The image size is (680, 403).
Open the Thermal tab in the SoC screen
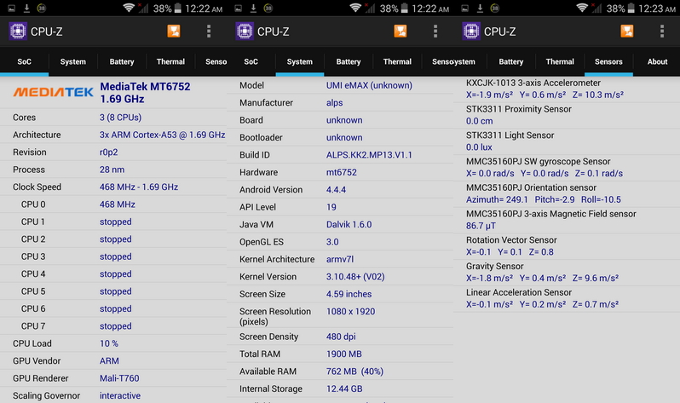tap(170, 61)
